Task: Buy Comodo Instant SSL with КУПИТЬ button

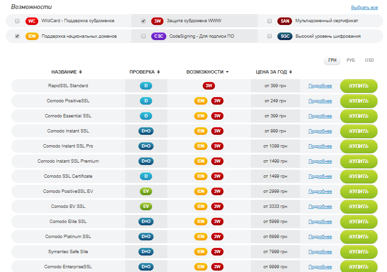Action: pos(359,131)
